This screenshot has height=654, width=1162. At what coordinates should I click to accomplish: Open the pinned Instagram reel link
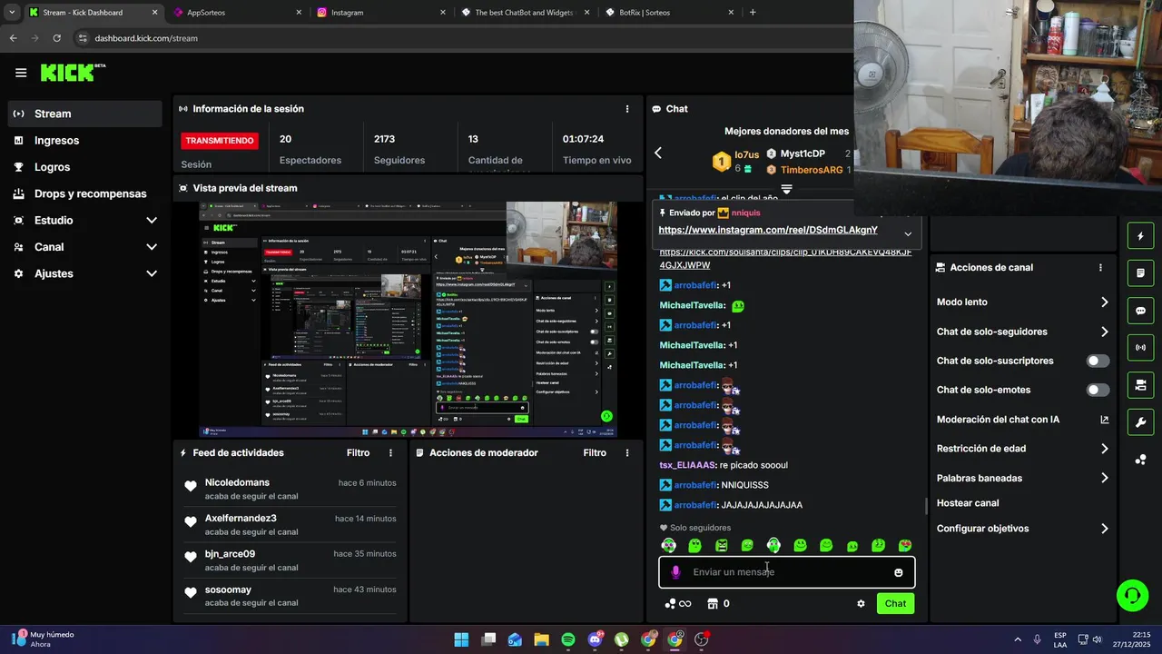coord(768,231)
